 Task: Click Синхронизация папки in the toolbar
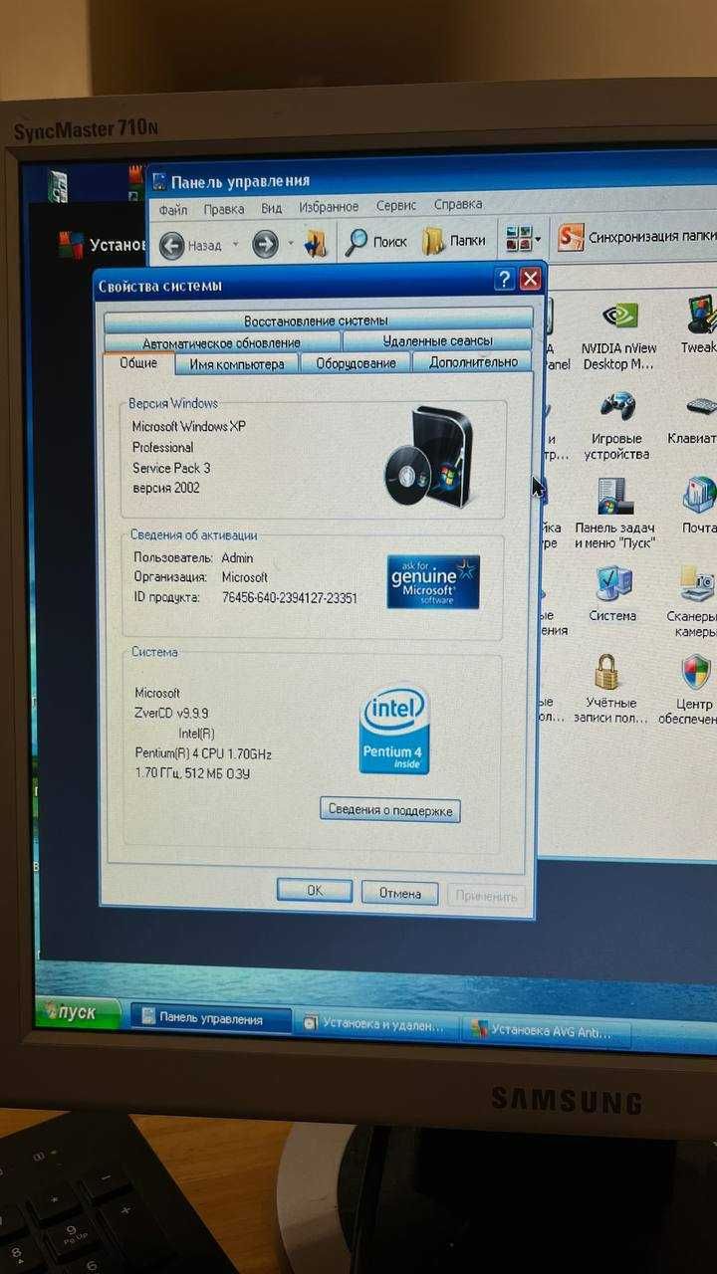pyautogui.click(x=636, y=238)
